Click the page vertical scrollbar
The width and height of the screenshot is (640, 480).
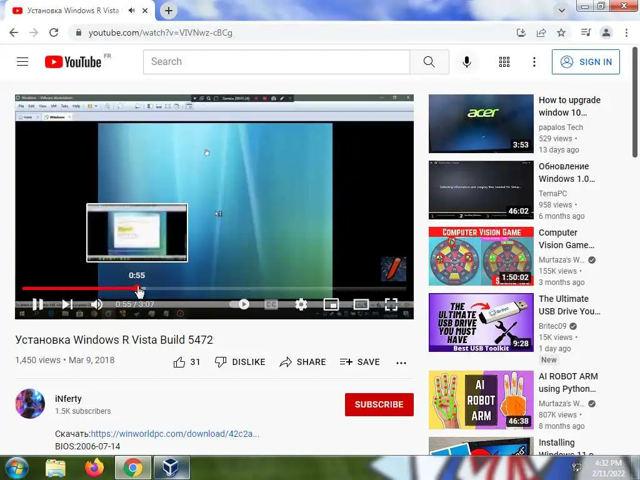pos(635,102)
